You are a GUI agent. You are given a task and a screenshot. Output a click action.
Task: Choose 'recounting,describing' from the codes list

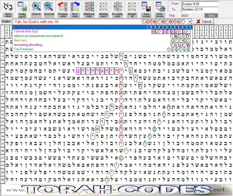102,45
